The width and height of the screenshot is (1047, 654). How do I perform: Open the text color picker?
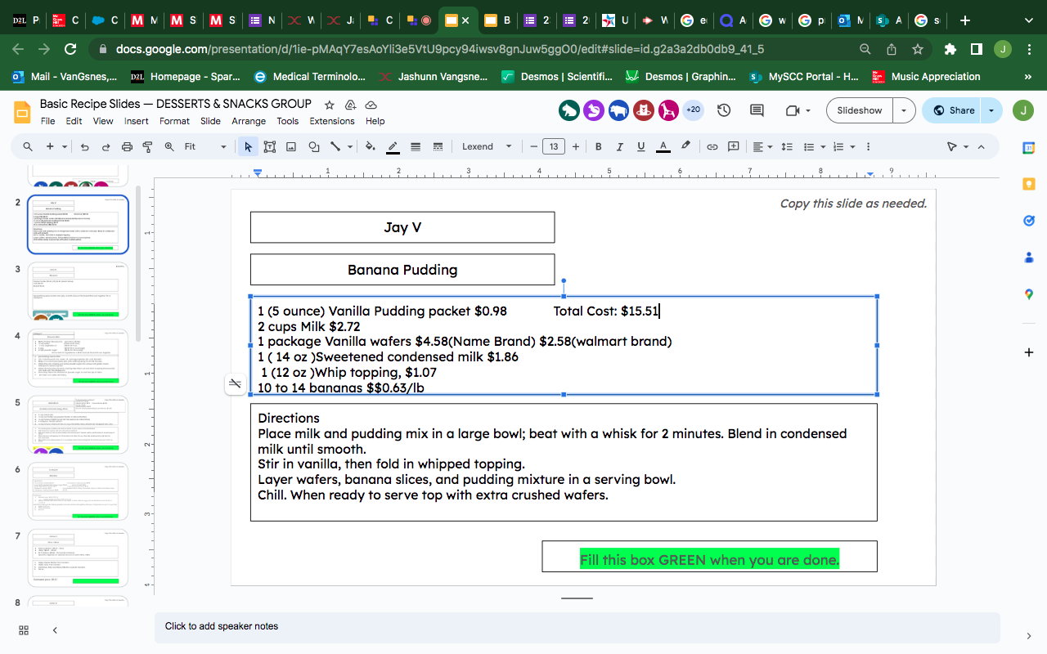663,146
